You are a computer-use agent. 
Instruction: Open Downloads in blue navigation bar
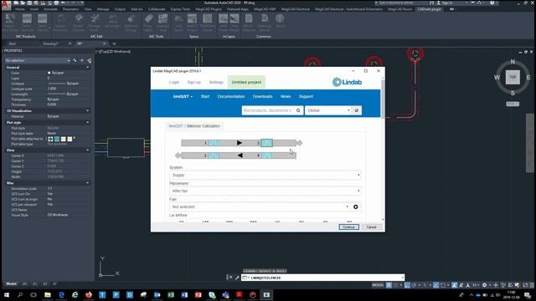tap(262, 97)
